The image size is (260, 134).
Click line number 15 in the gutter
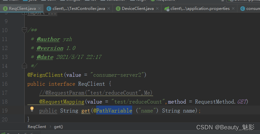click(5, 75)
